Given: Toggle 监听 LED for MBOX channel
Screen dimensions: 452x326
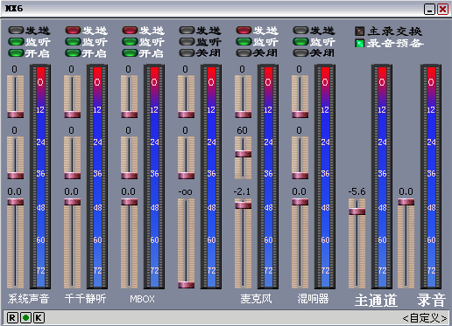Looking at the screenshot, I should tap(130, 42).
